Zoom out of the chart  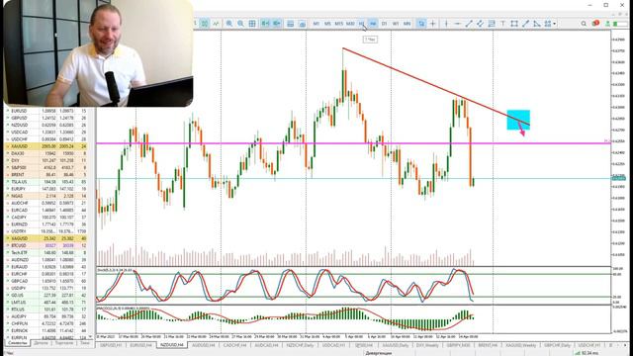coord(240,24)
